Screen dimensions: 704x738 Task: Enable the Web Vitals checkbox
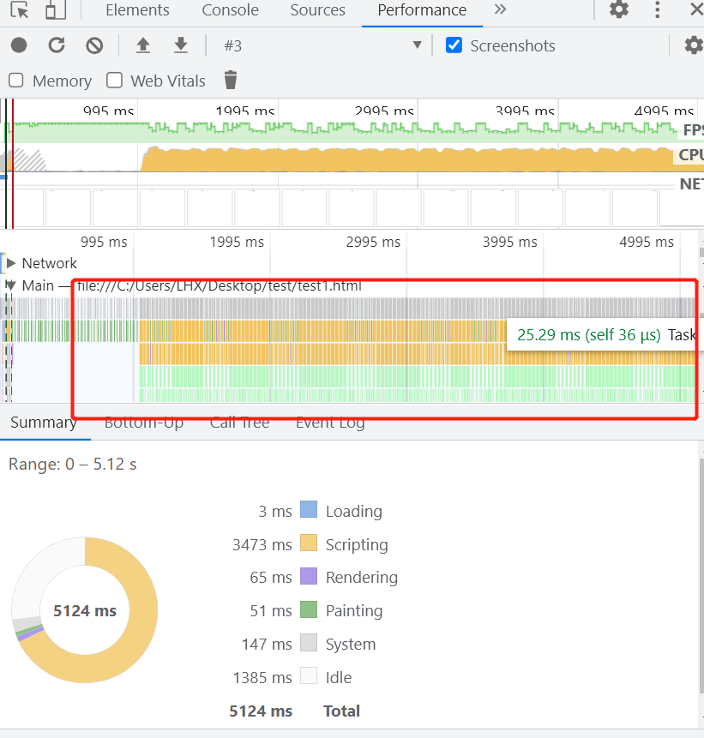click(x=114, y=81)
